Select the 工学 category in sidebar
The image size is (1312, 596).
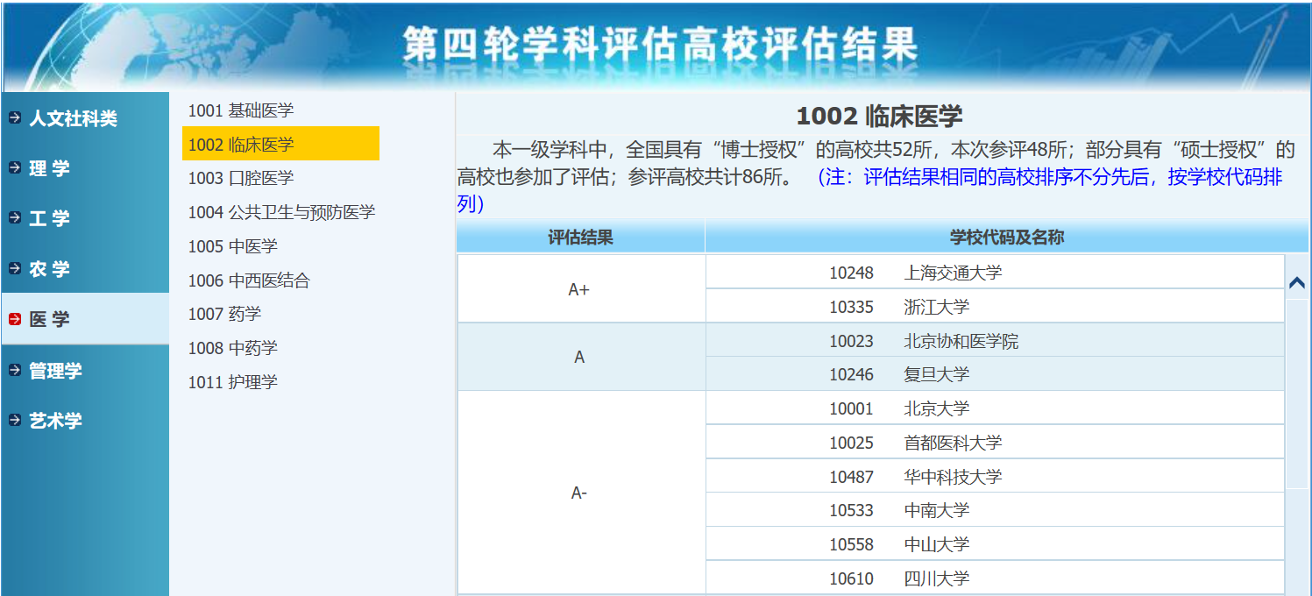pyautogui.click(x=50, y=218)
